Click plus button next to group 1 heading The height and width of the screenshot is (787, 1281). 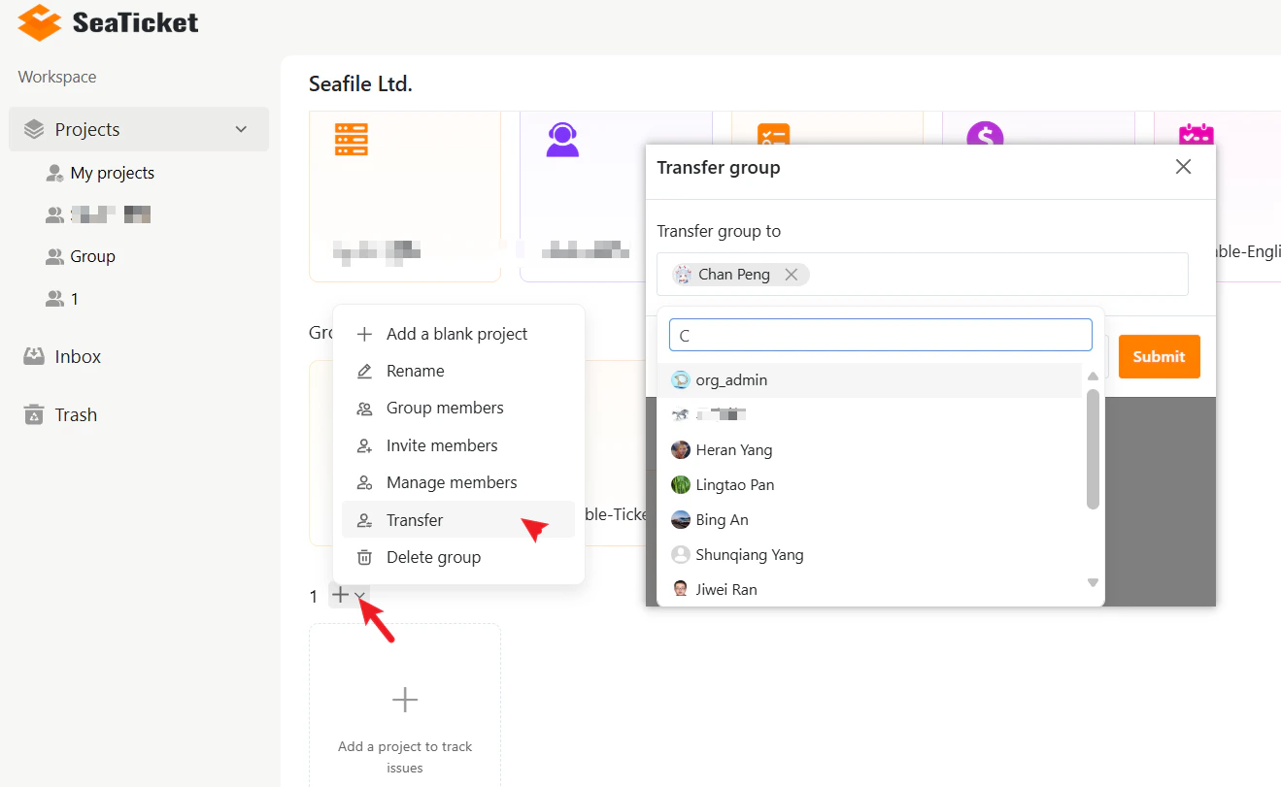point(340,595)
